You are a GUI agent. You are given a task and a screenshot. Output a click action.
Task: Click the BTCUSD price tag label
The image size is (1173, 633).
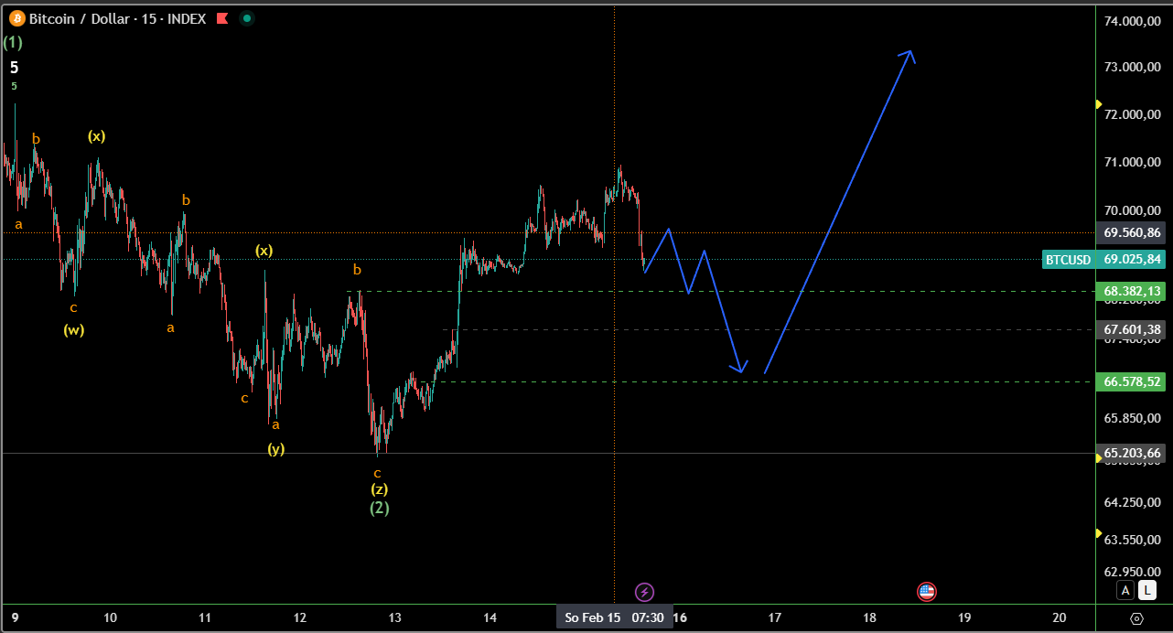[x=1068, y=260]
